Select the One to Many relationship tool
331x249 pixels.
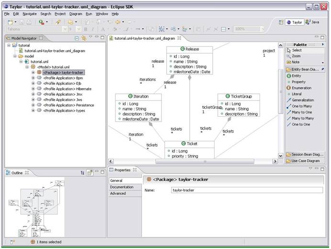point(302,106)
